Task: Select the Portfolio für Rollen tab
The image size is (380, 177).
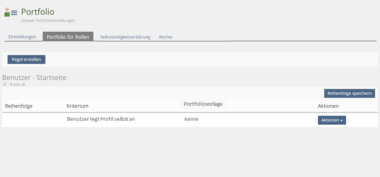Action: (68, 37)
